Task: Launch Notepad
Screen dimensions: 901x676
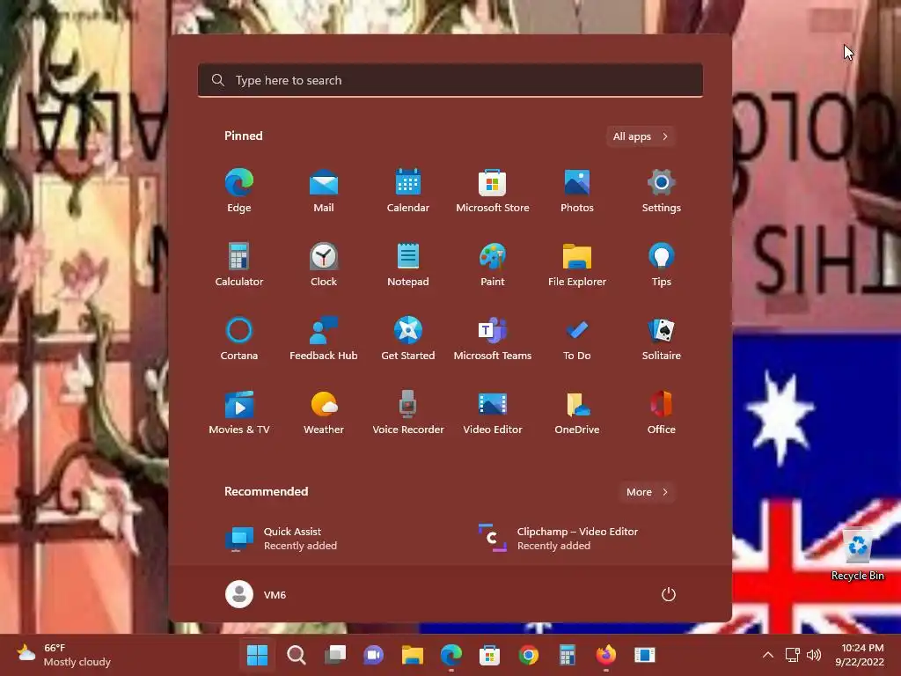Action: pyautogui.click(x=408, y=264)
